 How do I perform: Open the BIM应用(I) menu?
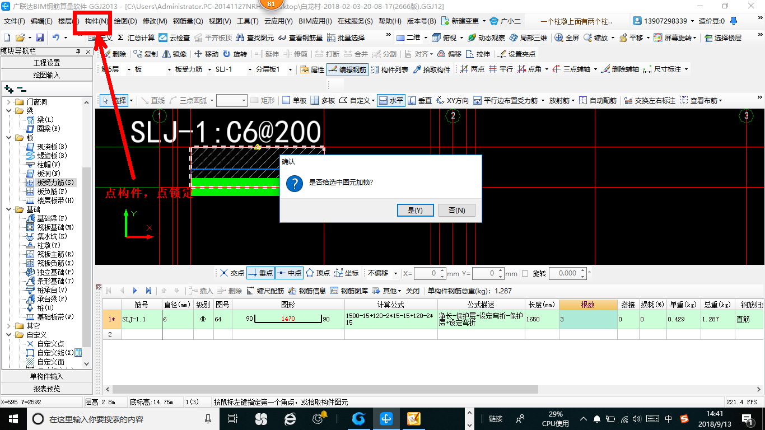pyautogui.click(x=315, y=21)
